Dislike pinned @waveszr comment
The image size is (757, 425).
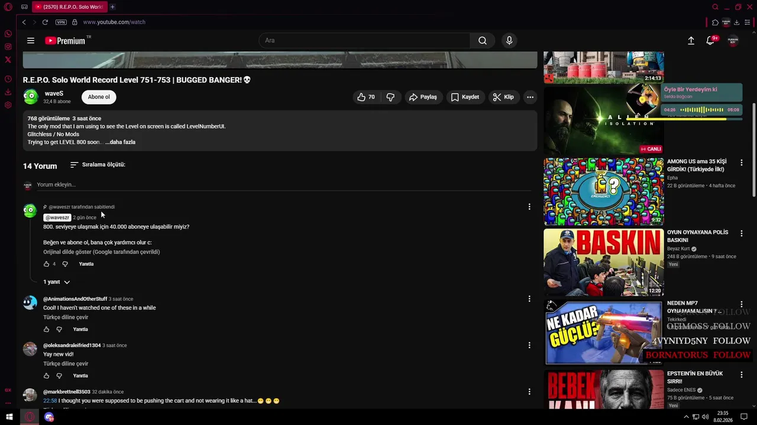65,264
